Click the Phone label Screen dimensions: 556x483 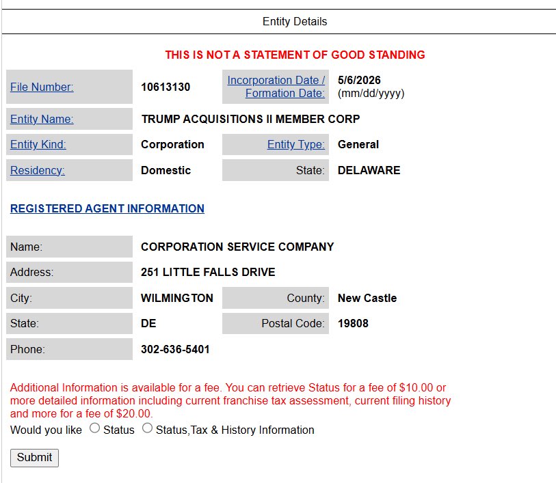27,350
